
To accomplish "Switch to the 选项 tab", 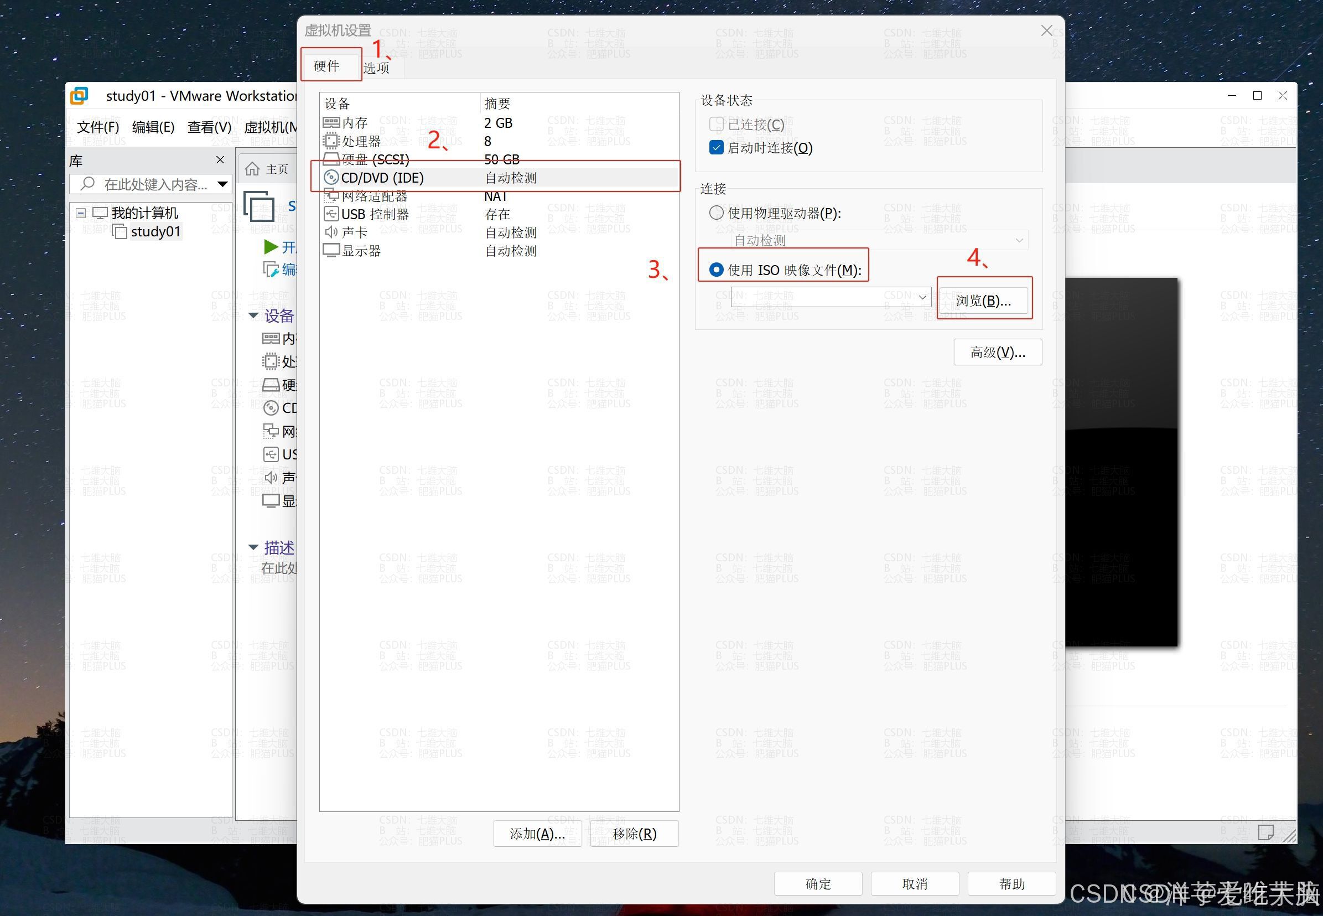I will click(x=376, y=68).
